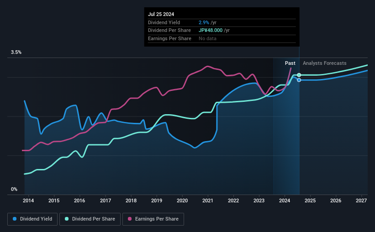Click the No data earnings value
This screenshot has height=232, width=375.
tap(207, 38)
